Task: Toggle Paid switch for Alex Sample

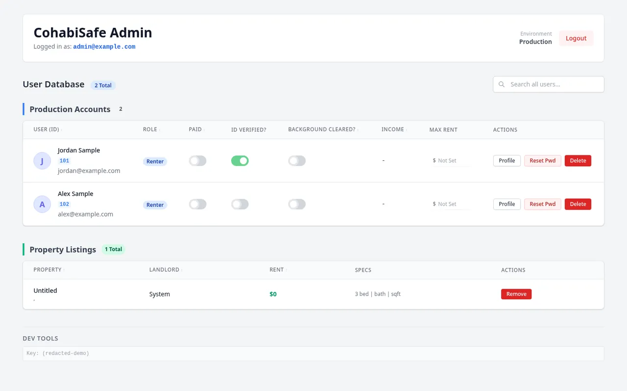Action: (197, 204)
